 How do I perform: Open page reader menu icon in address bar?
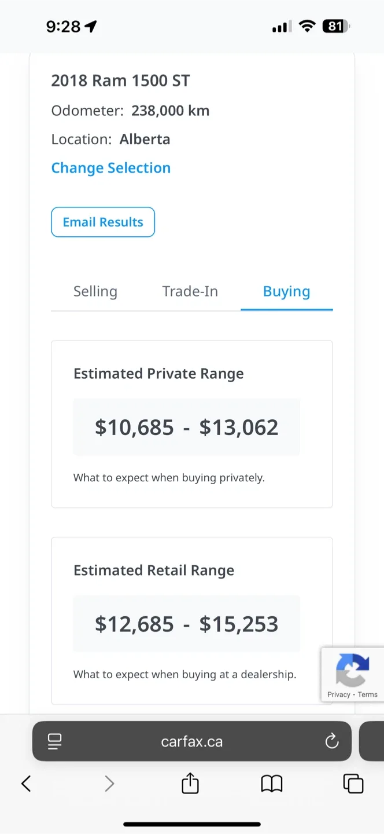(55, 741)
